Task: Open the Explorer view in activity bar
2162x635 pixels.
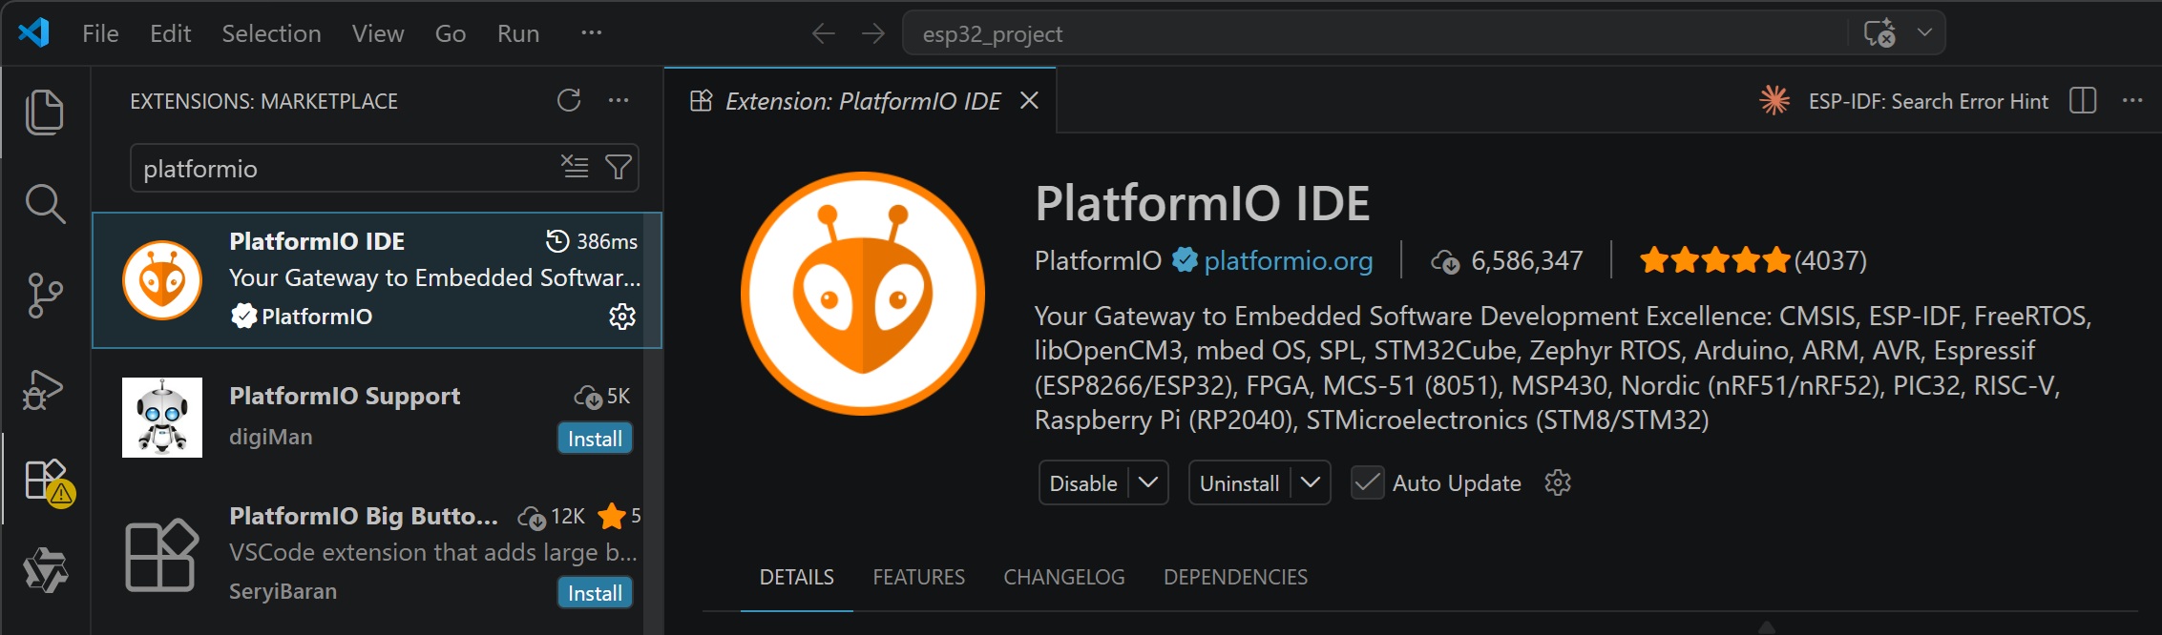Action: [44, 113]
